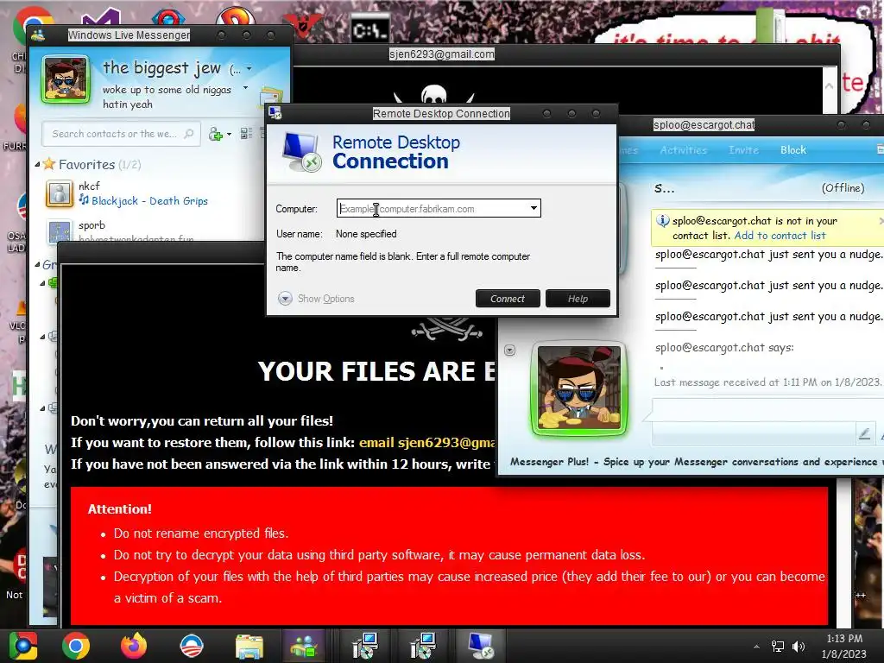This screenshot has width=884, height=663.
Task: Click the add contact icon in Messenger
Action: (215, 134)
